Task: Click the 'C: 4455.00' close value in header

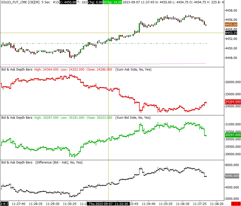Action: [68, 2]
